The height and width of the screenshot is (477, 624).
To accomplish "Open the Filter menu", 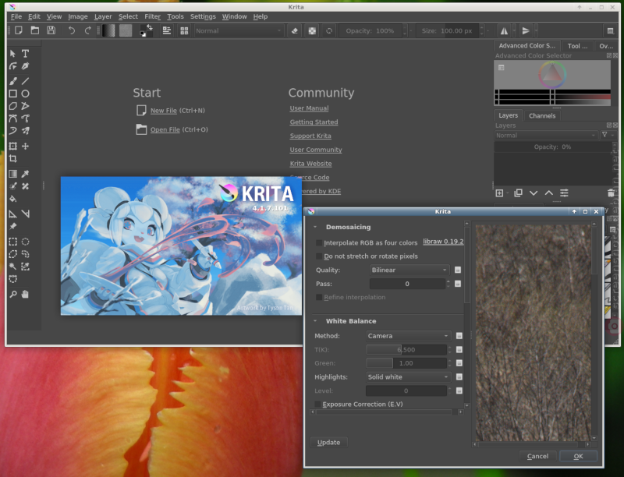I will 152,16.
